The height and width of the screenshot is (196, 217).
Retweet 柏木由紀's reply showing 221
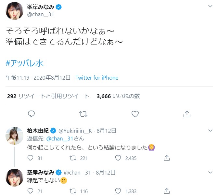[73, 158]
